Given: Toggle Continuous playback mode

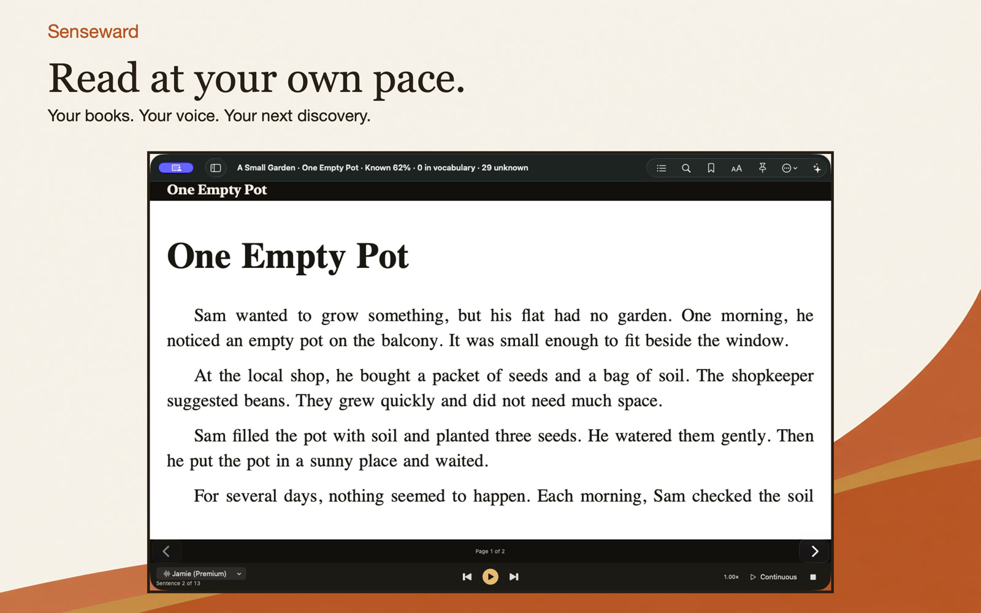Looking at the screenshot, I should coord(774,577).
